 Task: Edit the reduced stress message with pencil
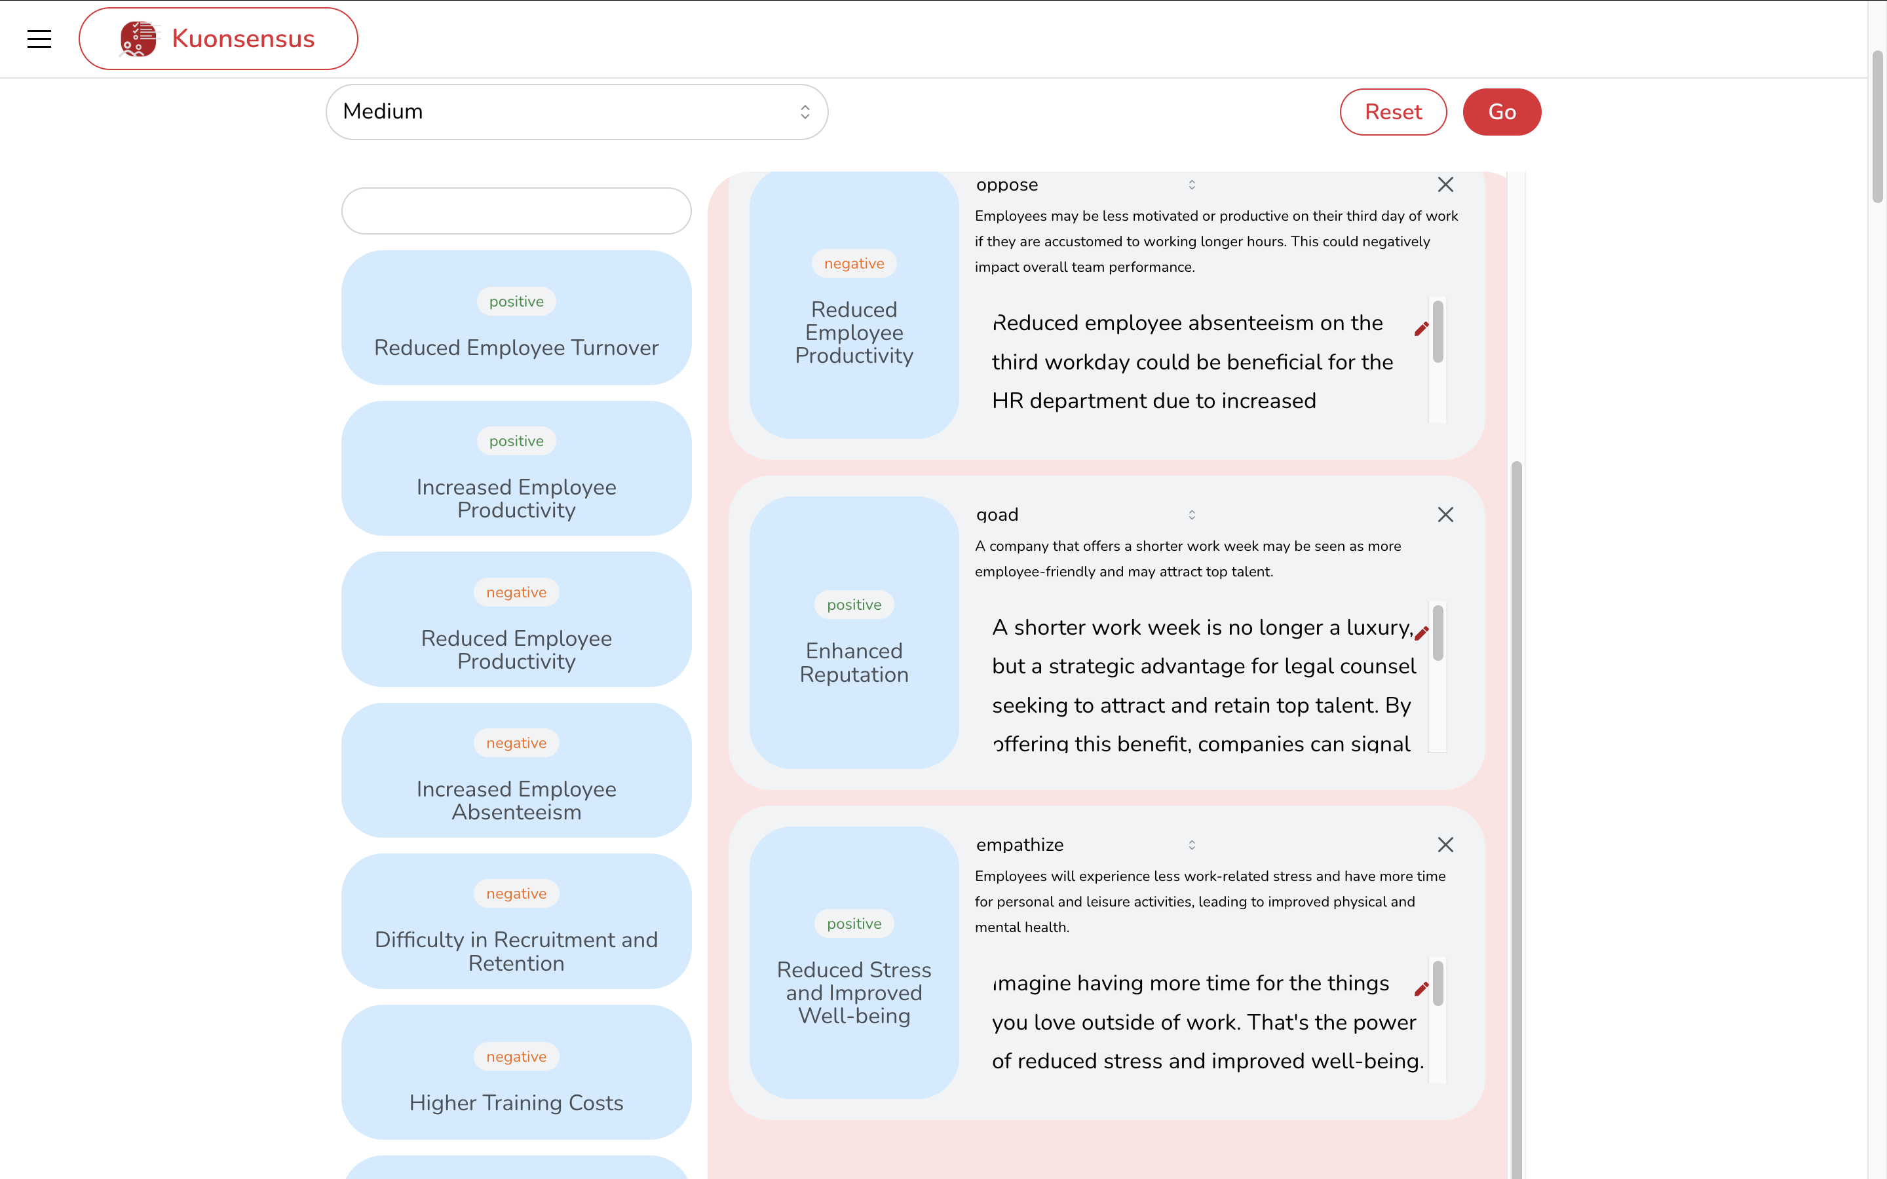tap(1420, 989)
